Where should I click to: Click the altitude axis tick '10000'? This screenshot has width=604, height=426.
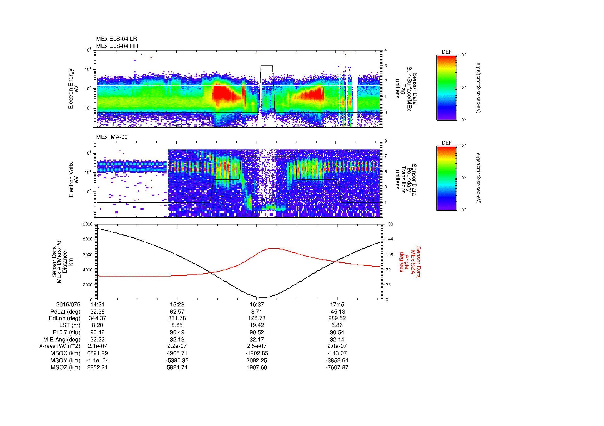(x=87, y=224)
